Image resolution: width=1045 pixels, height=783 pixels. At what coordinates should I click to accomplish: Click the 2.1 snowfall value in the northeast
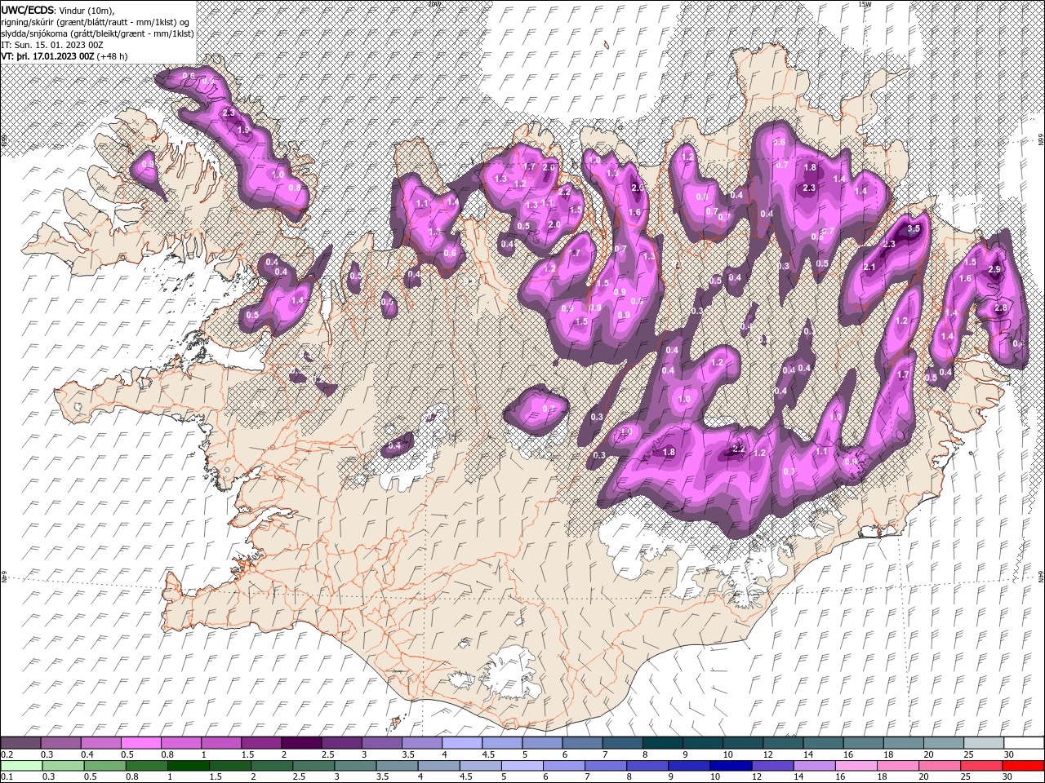point(869,268)
